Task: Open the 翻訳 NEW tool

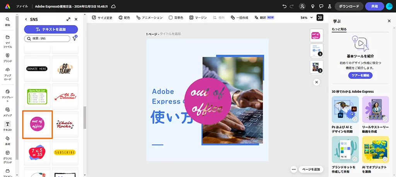Action: click(x=264, y=18)
